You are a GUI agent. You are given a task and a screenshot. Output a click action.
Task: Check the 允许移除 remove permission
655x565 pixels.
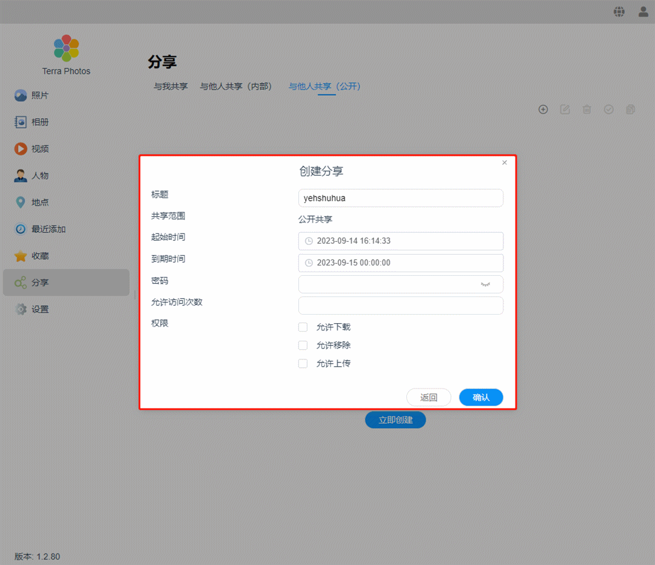[303, 345]
